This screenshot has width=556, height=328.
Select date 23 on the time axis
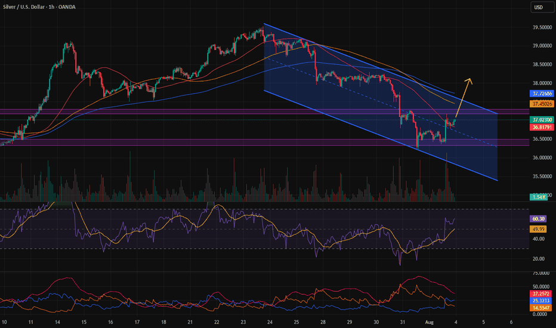[243, 322]
